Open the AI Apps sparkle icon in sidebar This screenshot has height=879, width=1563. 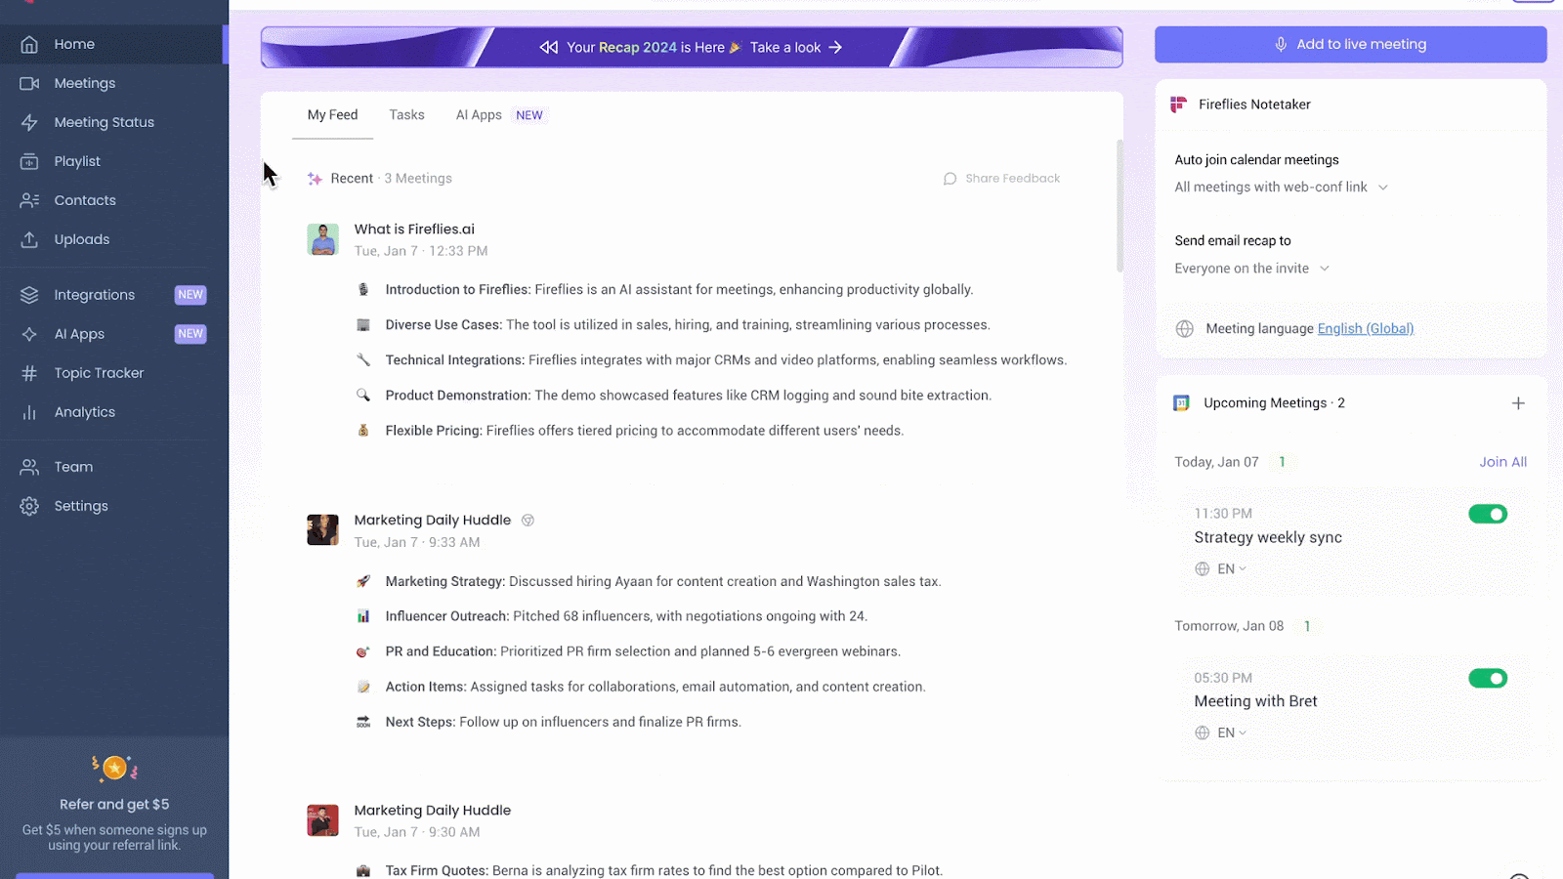[x=29, y=334]
